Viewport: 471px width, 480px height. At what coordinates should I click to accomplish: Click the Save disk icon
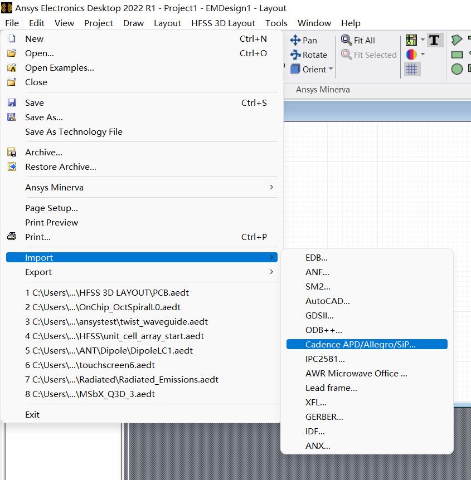11,102
